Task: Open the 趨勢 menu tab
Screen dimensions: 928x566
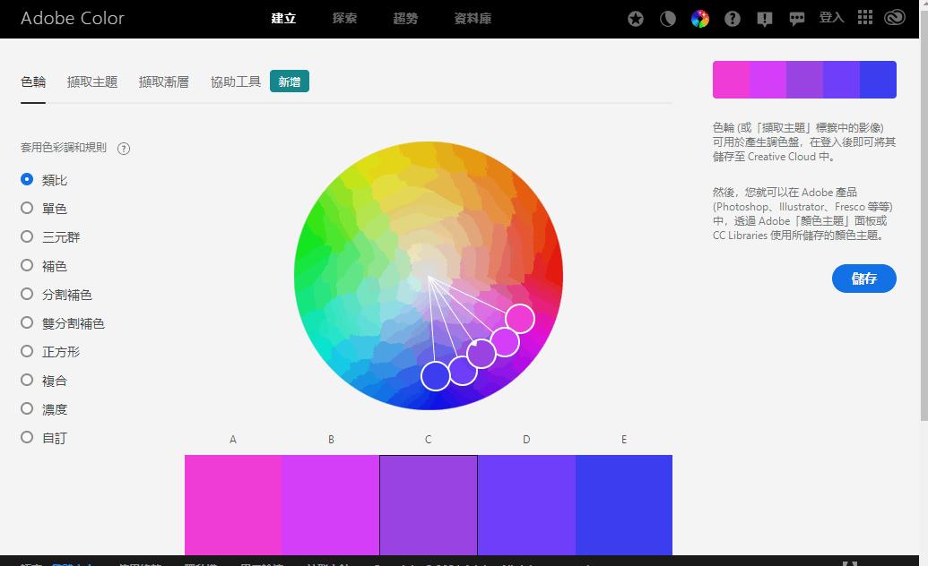Action: (x=405, y=18)
